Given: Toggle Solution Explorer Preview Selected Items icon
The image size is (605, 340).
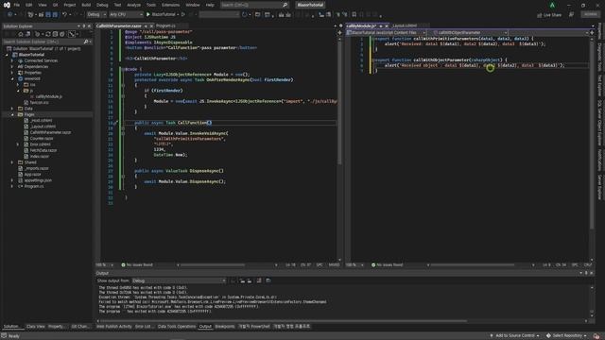Looking at the screenshot, I should (72, 34).
